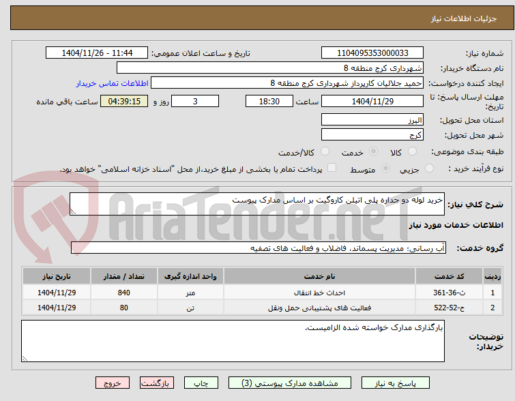This screenshot has height=401, width=515.
Task: Click the buyer organization name field
Action: tap(269, 68)
